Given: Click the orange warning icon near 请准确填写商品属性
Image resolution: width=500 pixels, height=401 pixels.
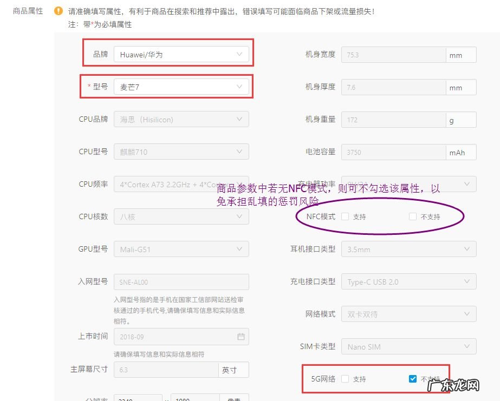Looking at the screenshot, I should [59, 10].
